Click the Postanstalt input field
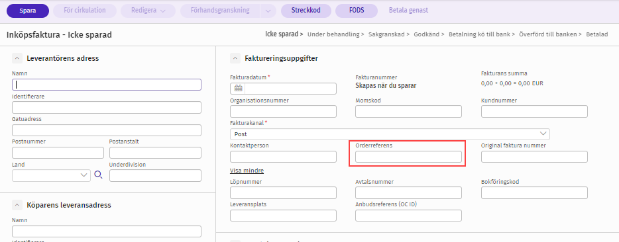619x242 pixels. coord(155,153)
